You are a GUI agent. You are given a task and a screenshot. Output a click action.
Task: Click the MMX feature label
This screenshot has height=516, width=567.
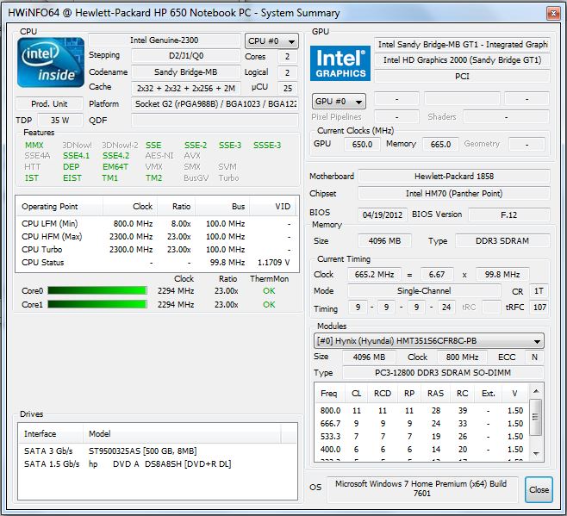click(34, 146)
